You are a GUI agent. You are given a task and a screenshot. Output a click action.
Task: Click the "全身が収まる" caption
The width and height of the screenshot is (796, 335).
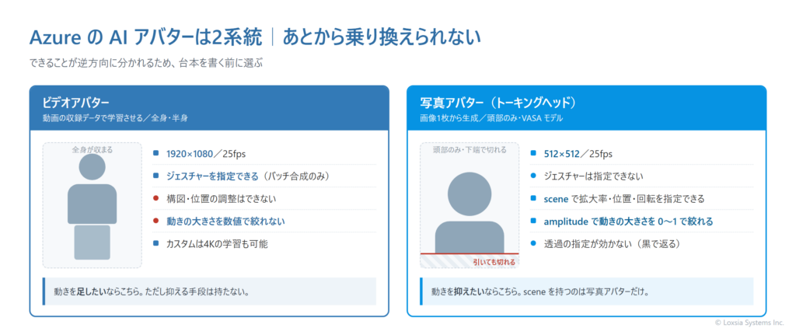click(92, 150)
